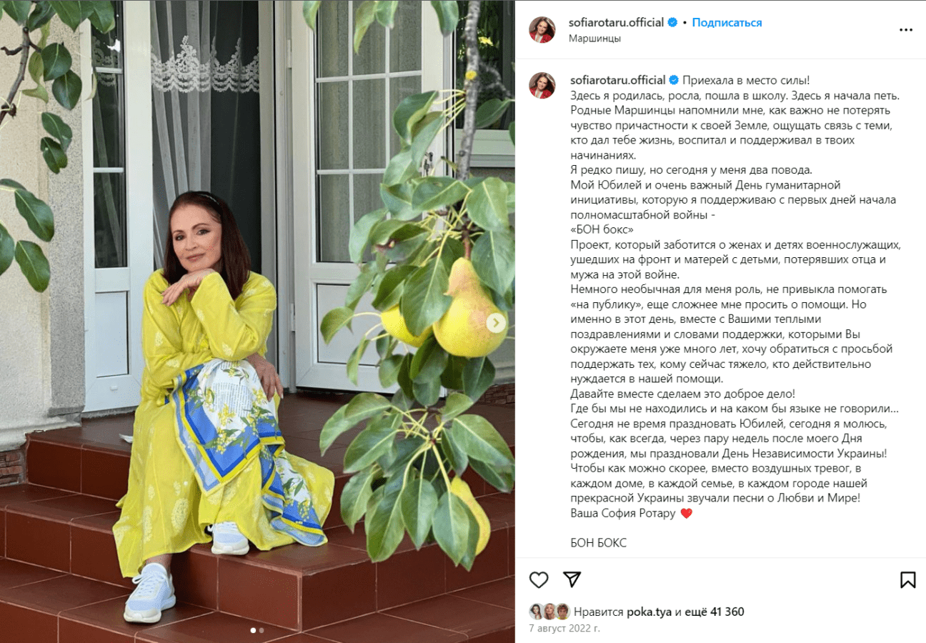
Task: Open the three-dot more options menu
Action: pyautogui.click(x=906, y=30)
